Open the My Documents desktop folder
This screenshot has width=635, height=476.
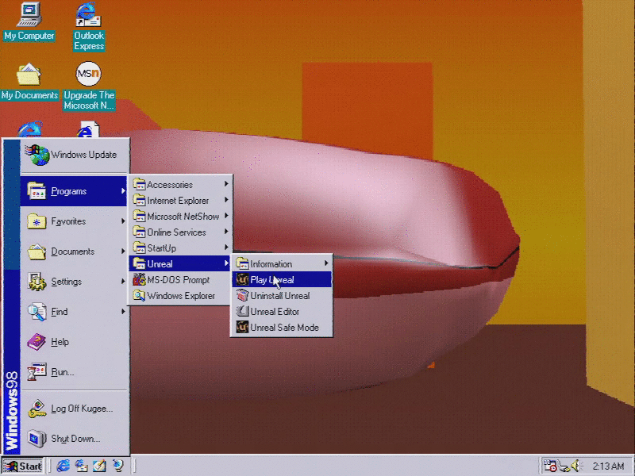tap(29, 81)
